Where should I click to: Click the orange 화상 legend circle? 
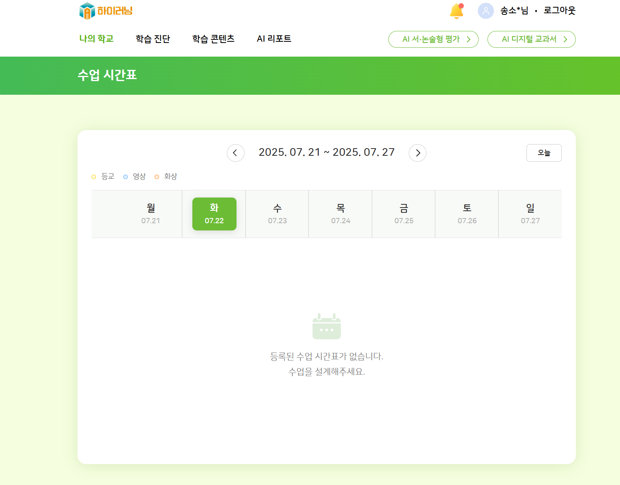[157, 177]
